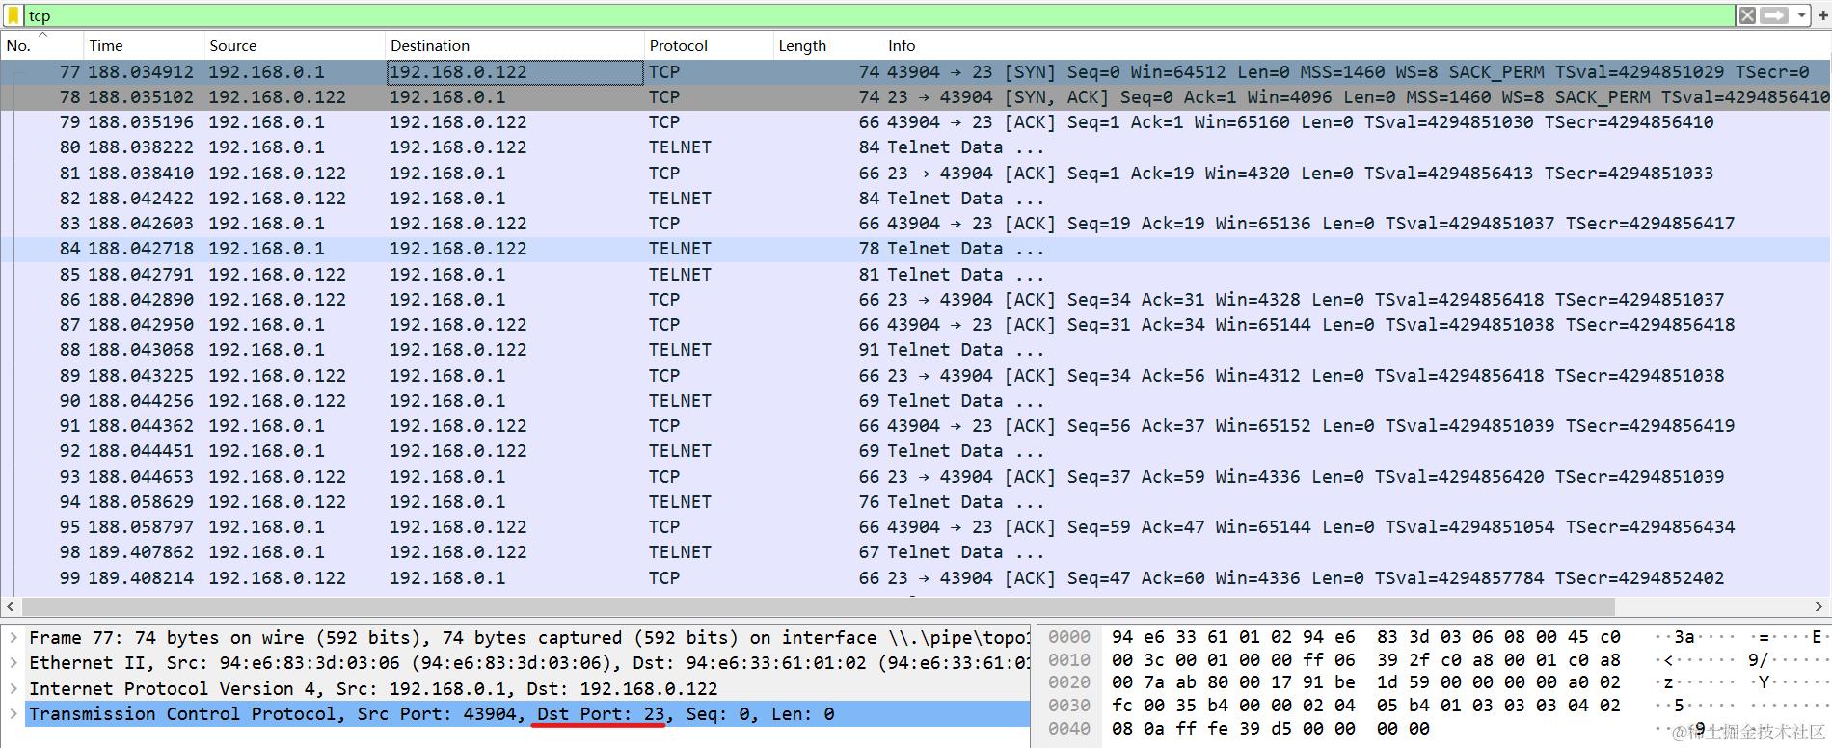Open the recent filters dropdown arrow

tap(1801, 15)
